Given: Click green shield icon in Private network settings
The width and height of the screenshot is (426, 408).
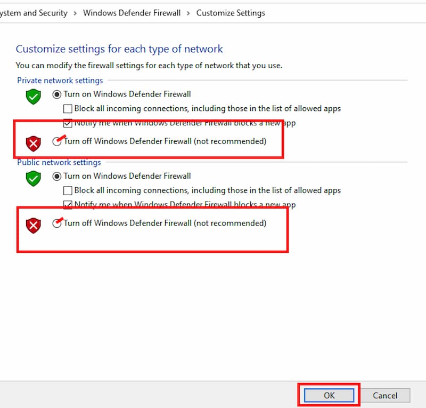Looking at the screenshot, I should point(34,97).
